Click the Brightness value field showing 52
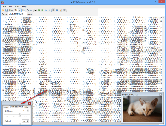Image resolution: width=166 pixels, height=126 pixels. [24, 111]
